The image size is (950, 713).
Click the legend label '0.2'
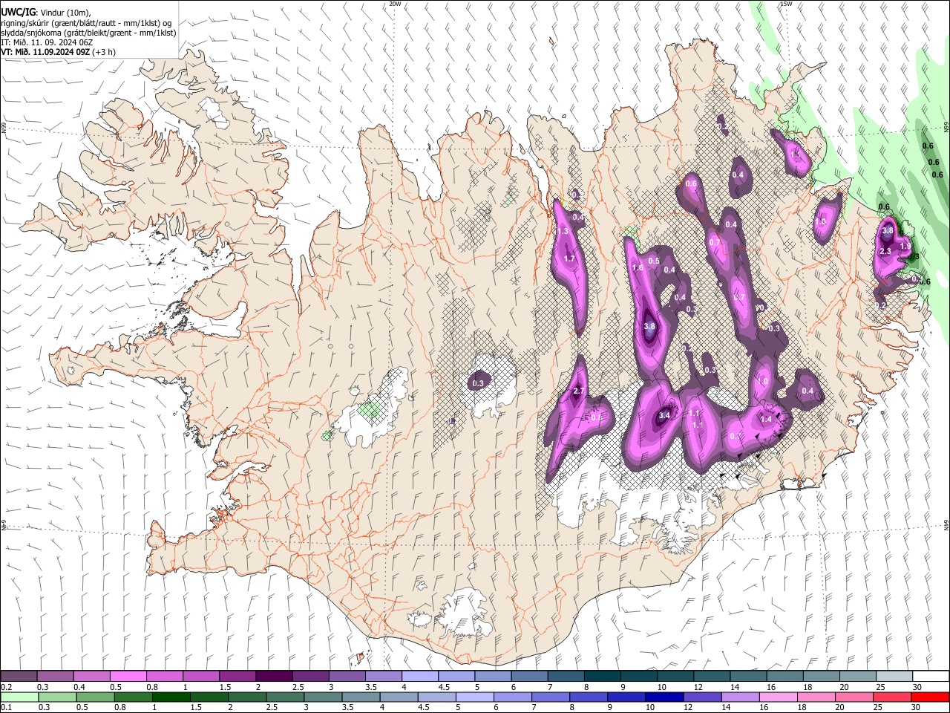click(x=6, y=687)
